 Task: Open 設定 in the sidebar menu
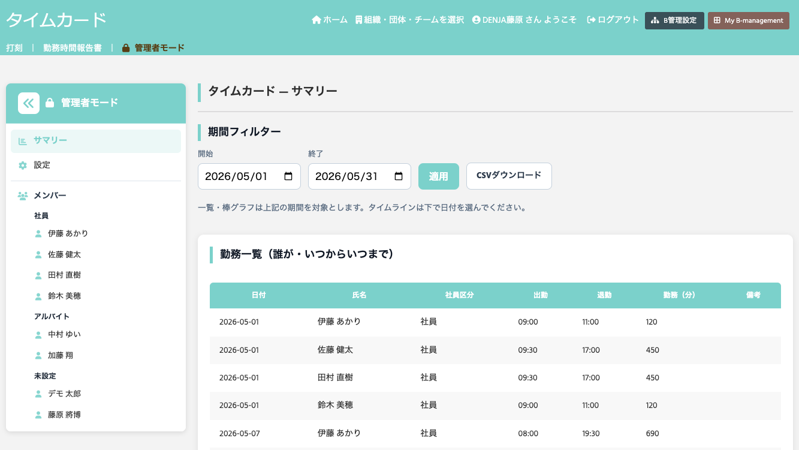click(x=96, y=165)
